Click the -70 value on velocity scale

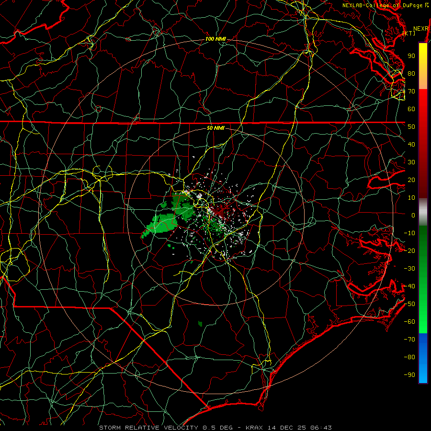pos(409,340)
